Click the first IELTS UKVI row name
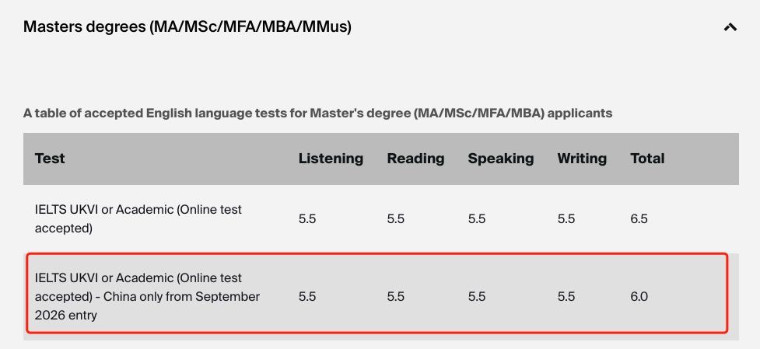 click(x=138, y=218)
